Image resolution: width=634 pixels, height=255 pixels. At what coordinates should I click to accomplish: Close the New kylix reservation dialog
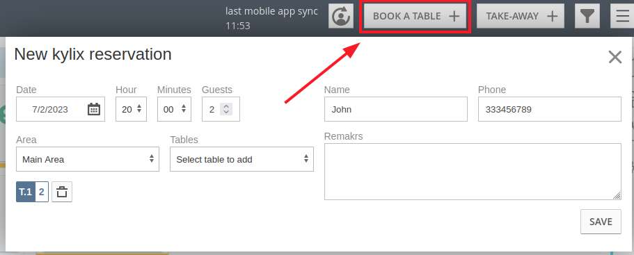click(x=615, y=57)
